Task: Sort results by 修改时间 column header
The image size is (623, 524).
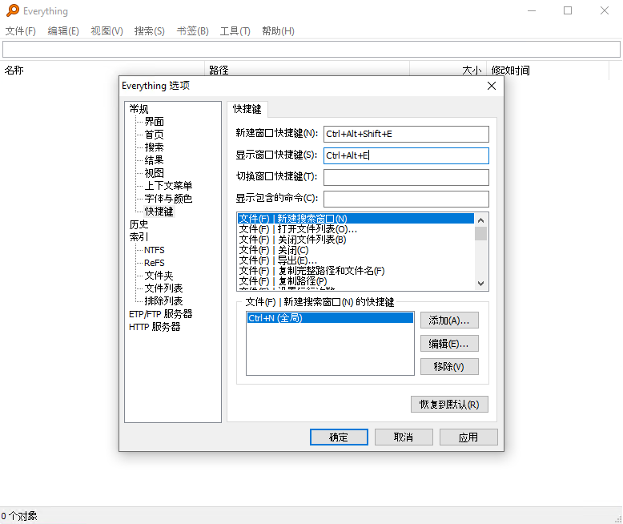Action: 548,70
